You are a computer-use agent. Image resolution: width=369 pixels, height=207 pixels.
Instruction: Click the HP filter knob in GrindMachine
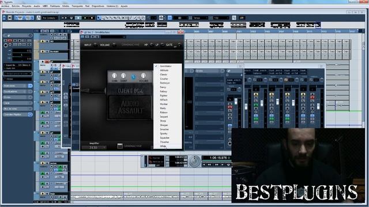click(x=151, y=45)
